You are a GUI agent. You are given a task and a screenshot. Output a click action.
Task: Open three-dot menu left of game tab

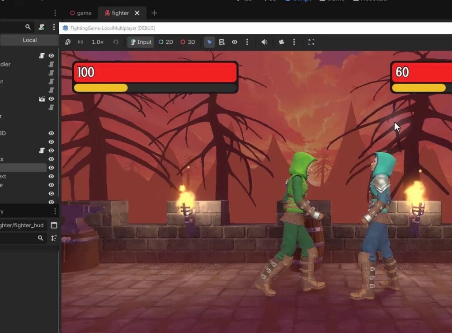[x=55, y=13]
